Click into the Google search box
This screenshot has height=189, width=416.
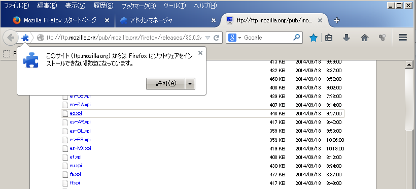[267, 38]
